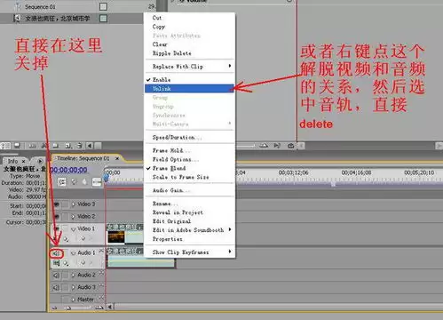Screen dimensions: 443x320
Task: Choose Unlink from the context menu
Action: pyautogui.click(x=189, y=89)
